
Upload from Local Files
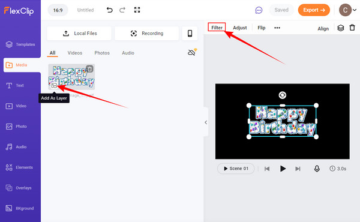[x=79, y=33]
